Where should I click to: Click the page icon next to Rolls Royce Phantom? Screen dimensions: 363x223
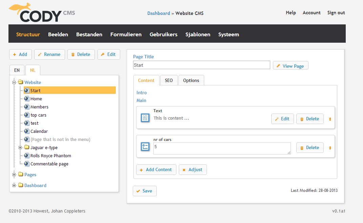click(27, 155)
